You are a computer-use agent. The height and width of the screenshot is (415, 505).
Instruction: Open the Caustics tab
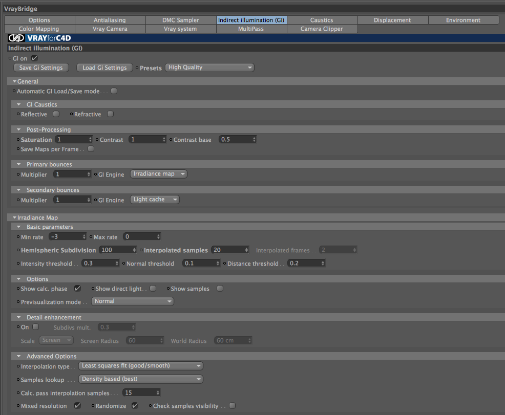click(x=322, y=20)
